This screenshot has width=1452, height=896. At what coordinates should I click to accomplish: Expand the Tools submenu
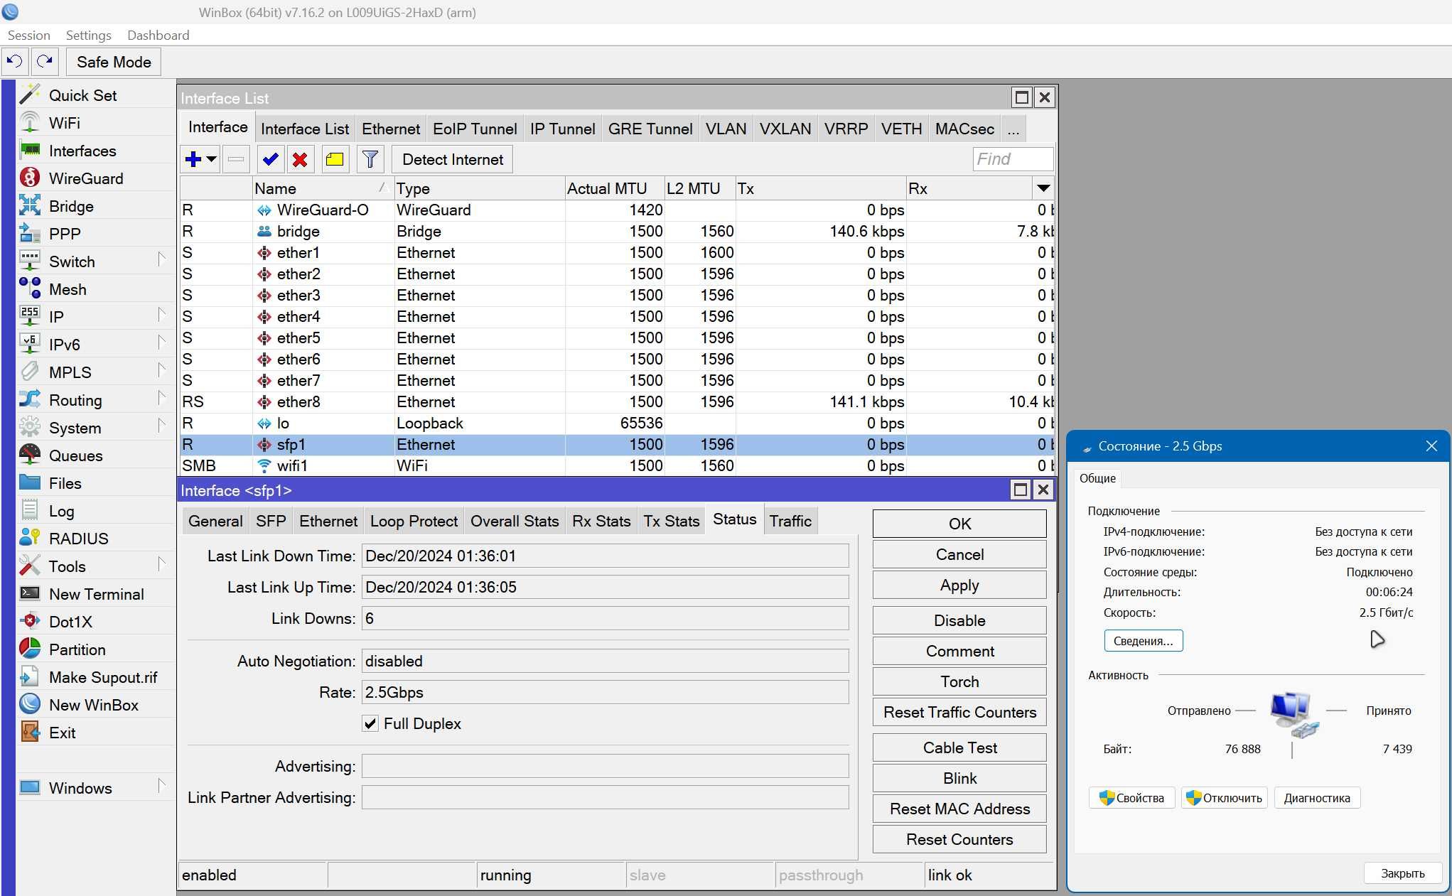pos(162,564)
